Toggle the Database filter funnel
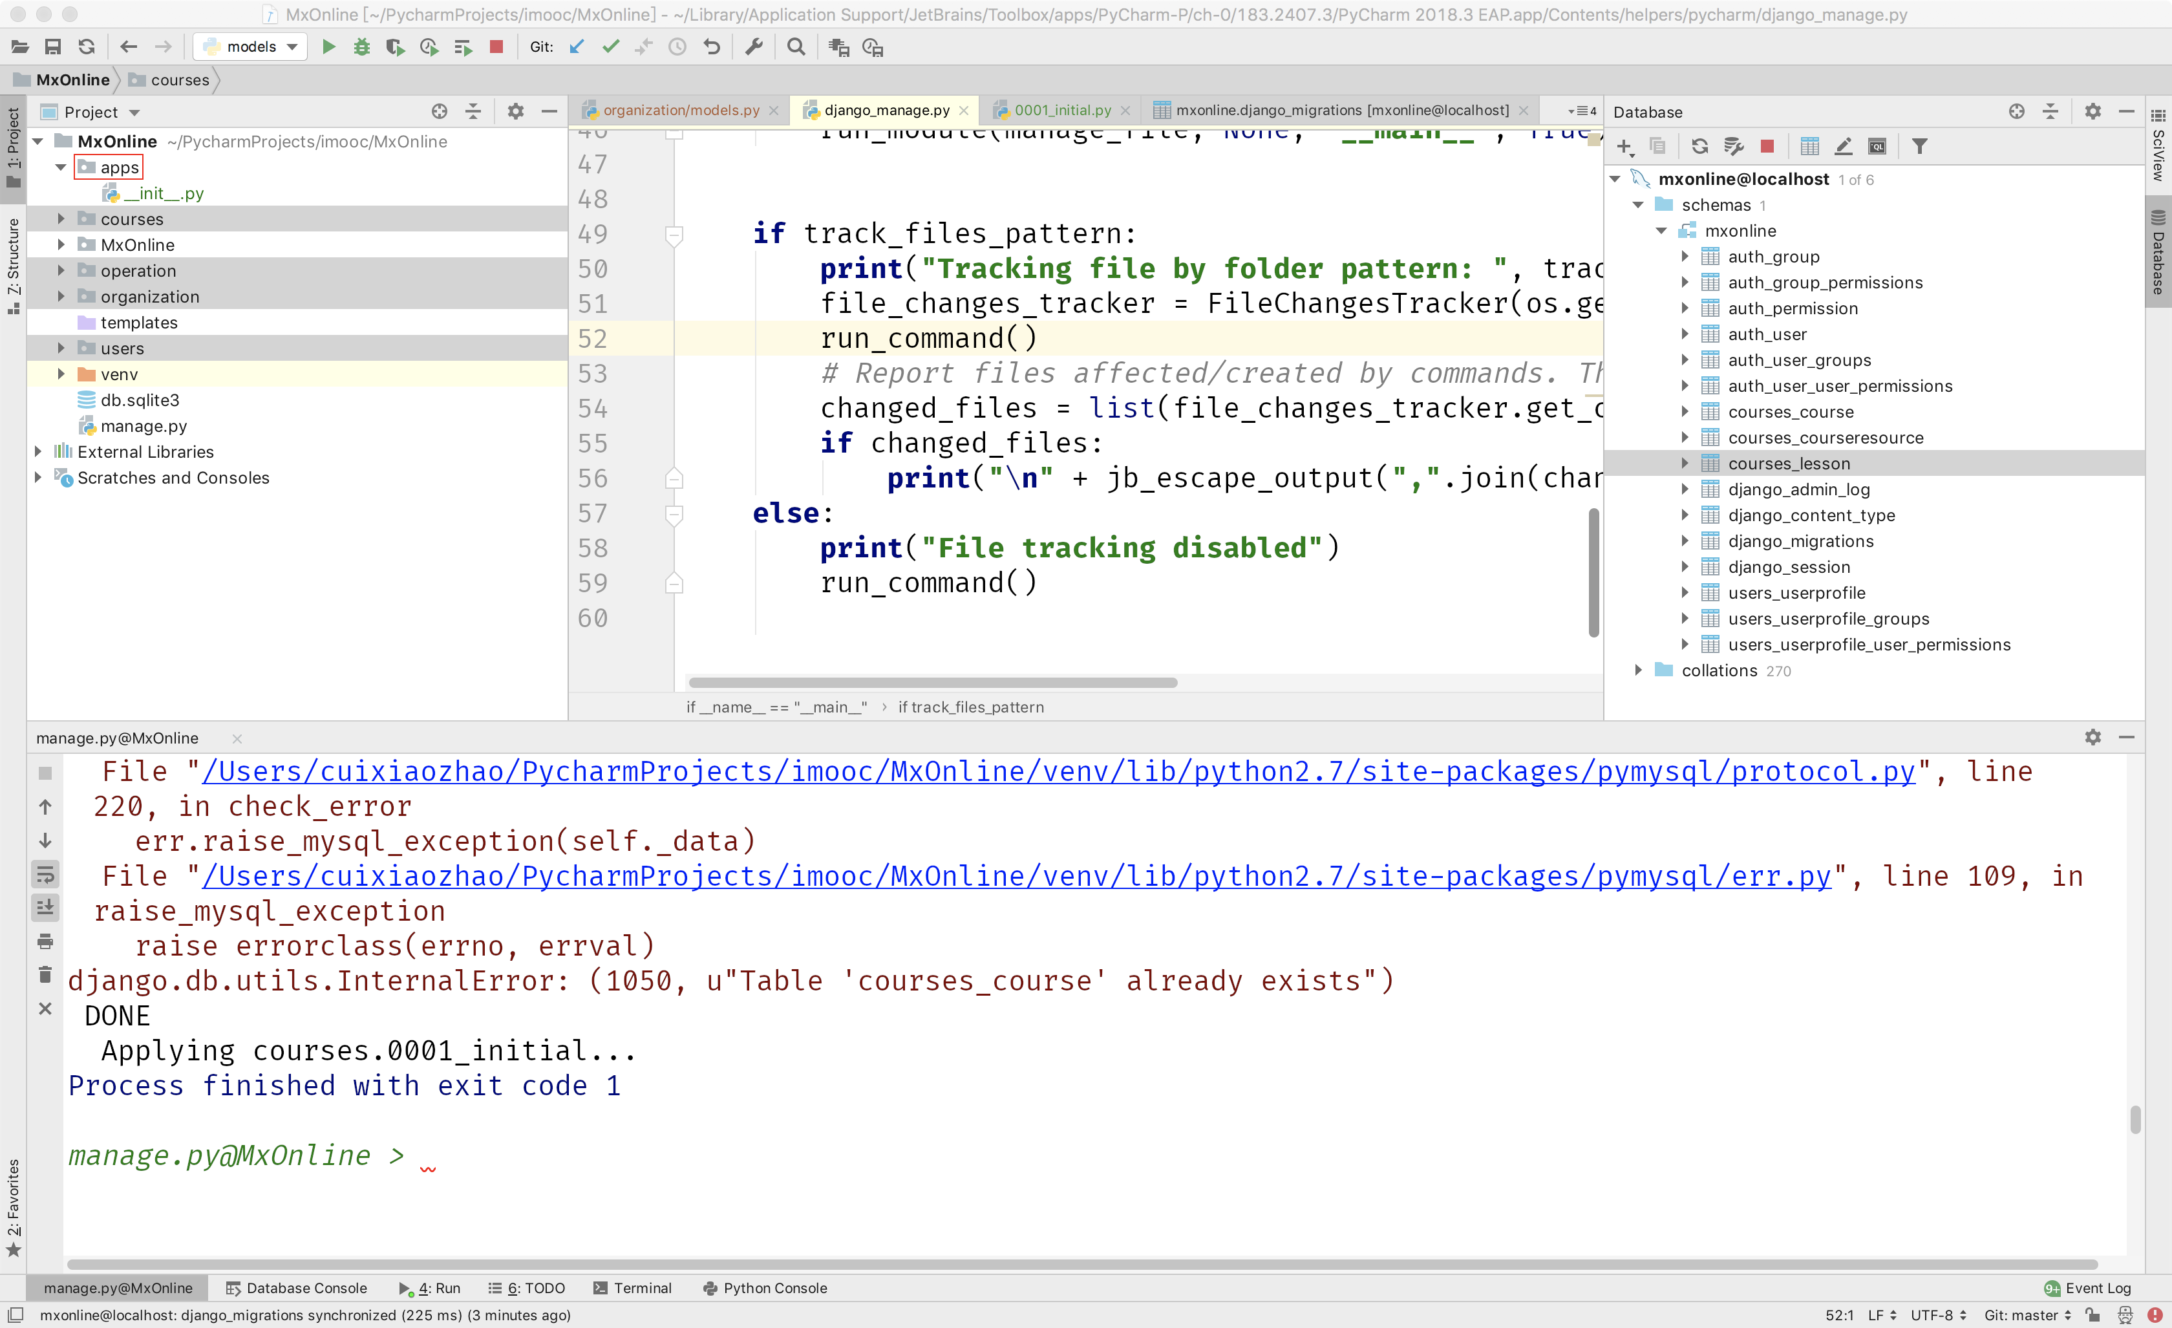The width and height of the screenshot is (2172, 1328). [x=1919, y=146]
